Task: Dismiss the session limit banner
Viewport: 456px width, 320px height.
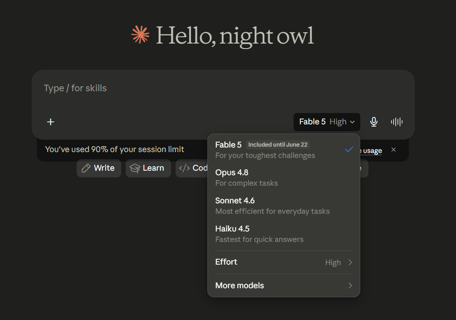Action: click(393, 149)
